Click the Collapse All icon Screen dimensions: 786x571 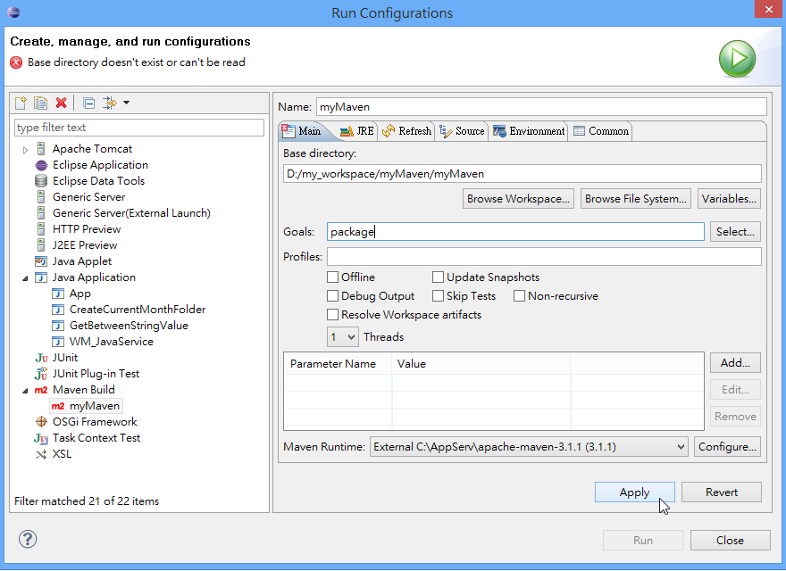pyautogui.click(x=88, y=103)
